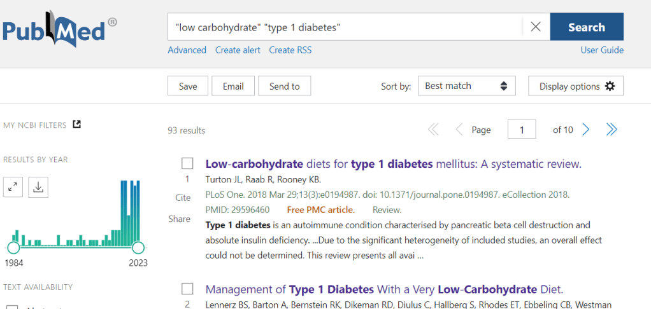This screenshot has height=309, width=651.
Task: Open My NCBI Filters external link icon
Action: pos(77,125)
